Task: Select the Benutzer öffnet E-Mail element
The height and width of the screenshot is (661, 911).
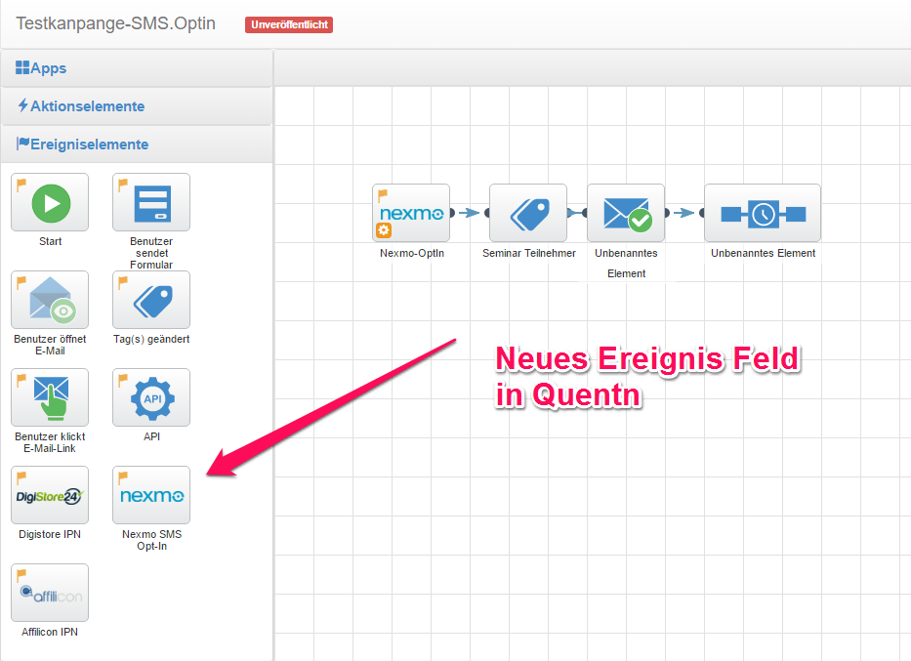Action: point(50,300)
